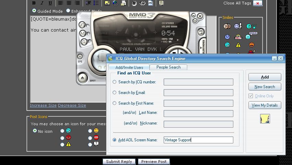
Task: Insert email link using envelope icon
Action: [124, 3]
